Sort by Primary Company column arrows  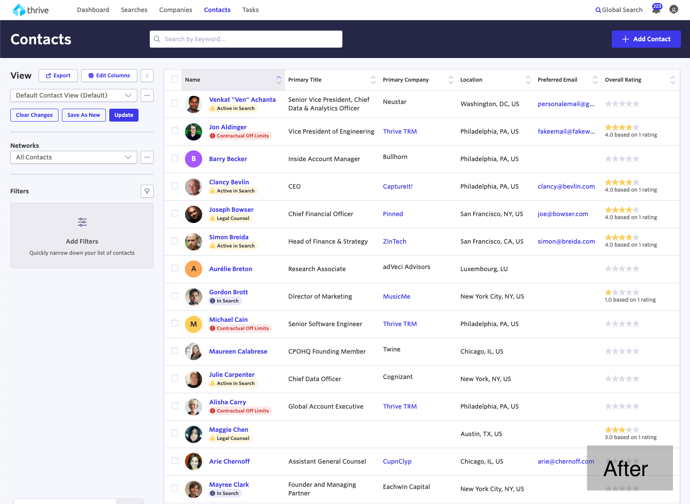pos(451,80)
